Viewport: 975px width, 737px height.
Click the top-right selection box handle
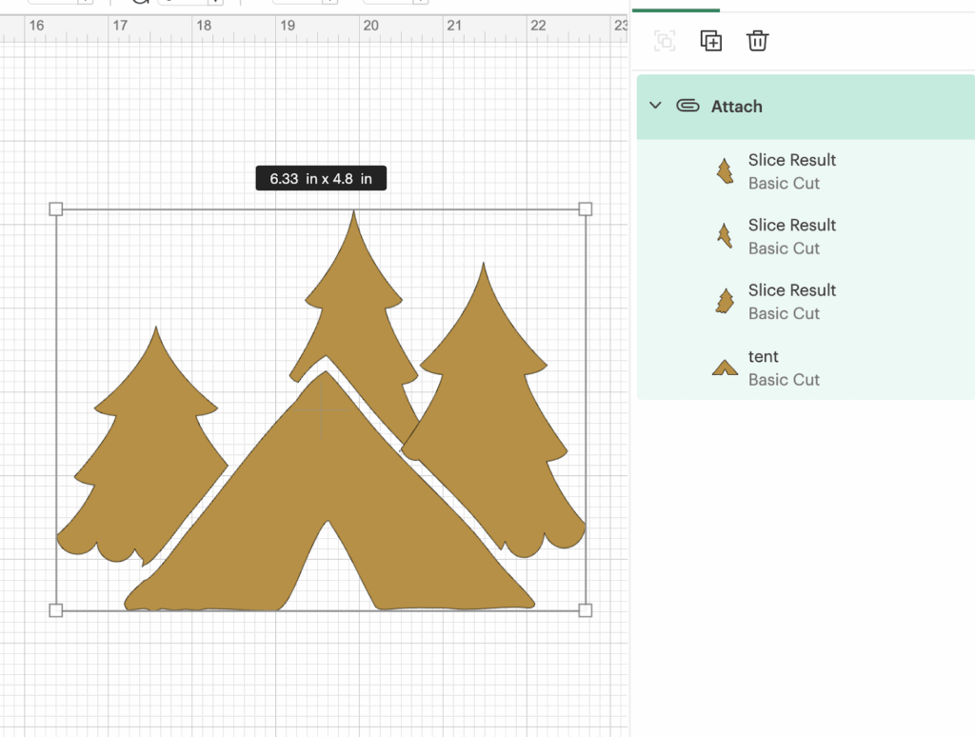(586, 209)
